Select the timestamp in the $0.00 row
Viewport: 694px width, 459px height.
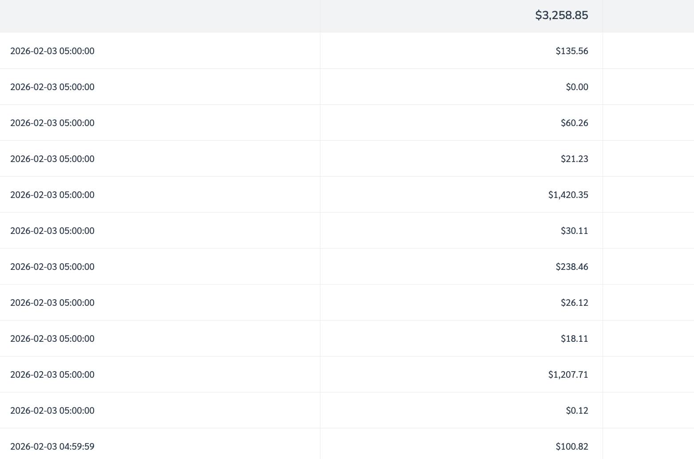(52, 87)
